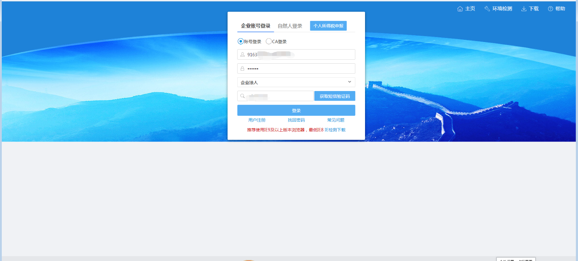Screen dimensions: 578x261
Task: Open the 用户注册 link
Action: 257,120
